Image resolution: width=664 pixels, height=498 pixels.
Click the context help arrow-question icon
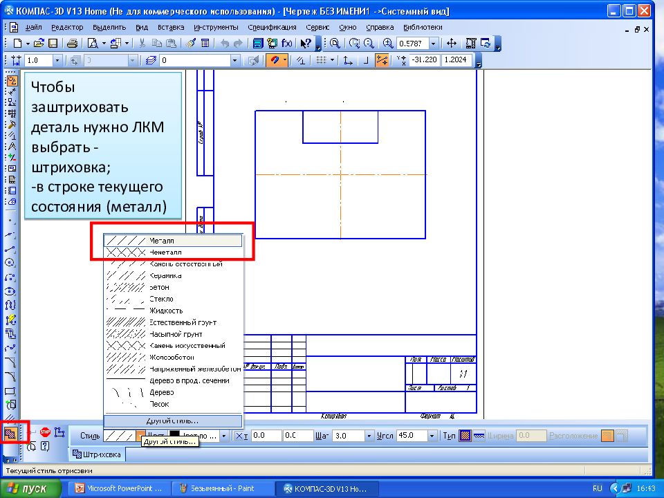(305, 43)
